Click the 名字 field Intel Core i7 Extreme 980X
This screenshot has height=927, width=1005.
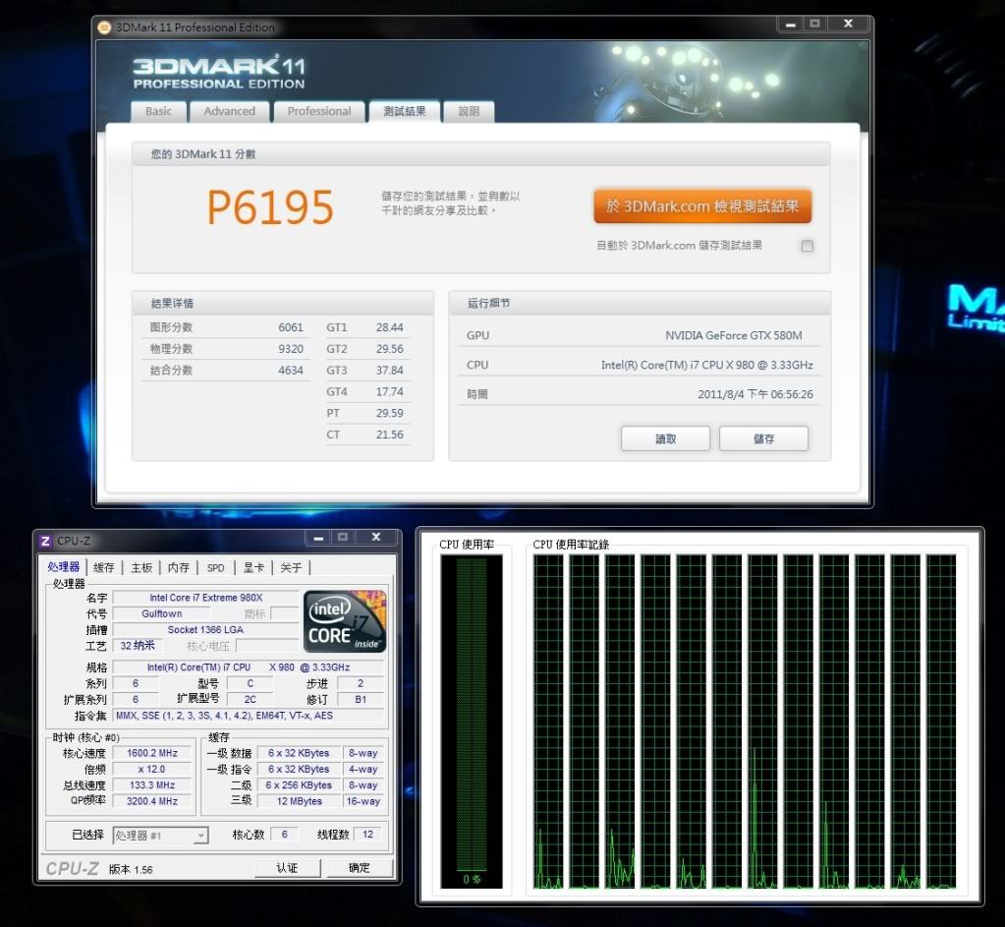coord(205,598)
